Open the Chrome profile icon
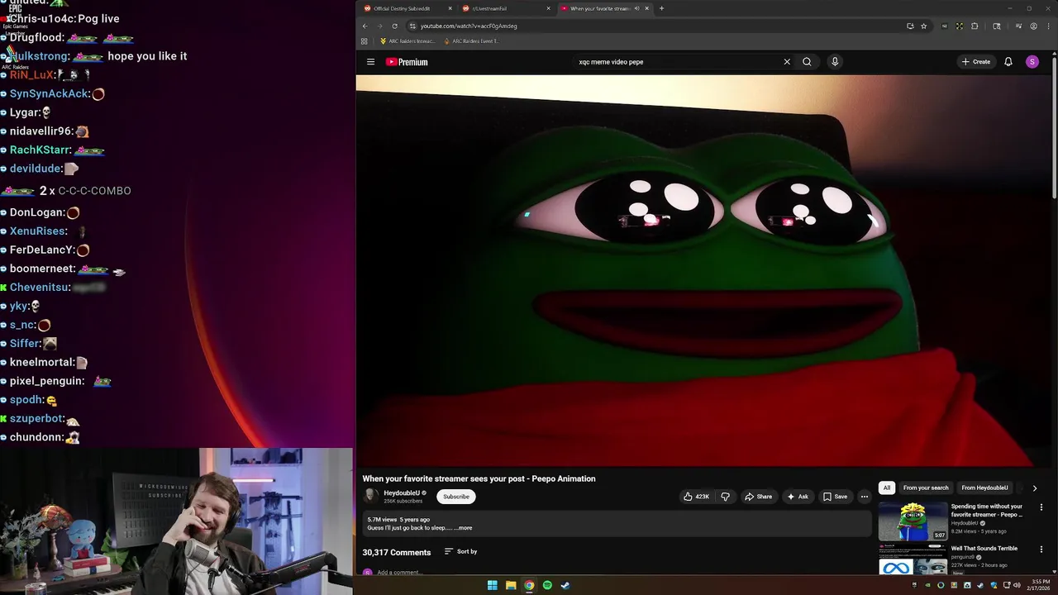Viewport: 1058px width, 595px height. (x=1034, y=26)
